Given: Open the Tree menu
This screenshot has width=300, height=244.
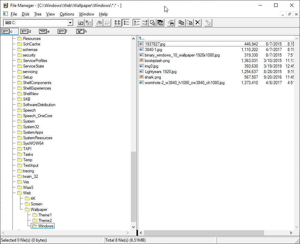Looking at the screenshot, I should click(x=38, y=14).
